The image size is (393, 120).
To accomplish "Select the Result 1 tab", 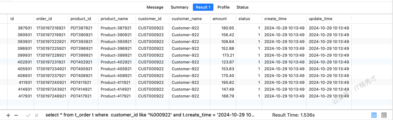I will (203, 7).
